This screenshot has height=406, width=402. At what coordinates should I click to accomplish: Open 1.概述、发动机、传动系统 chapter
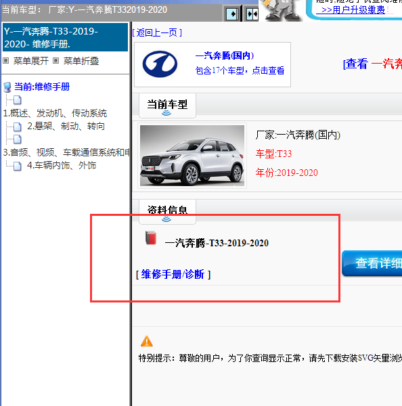[55, 113]
